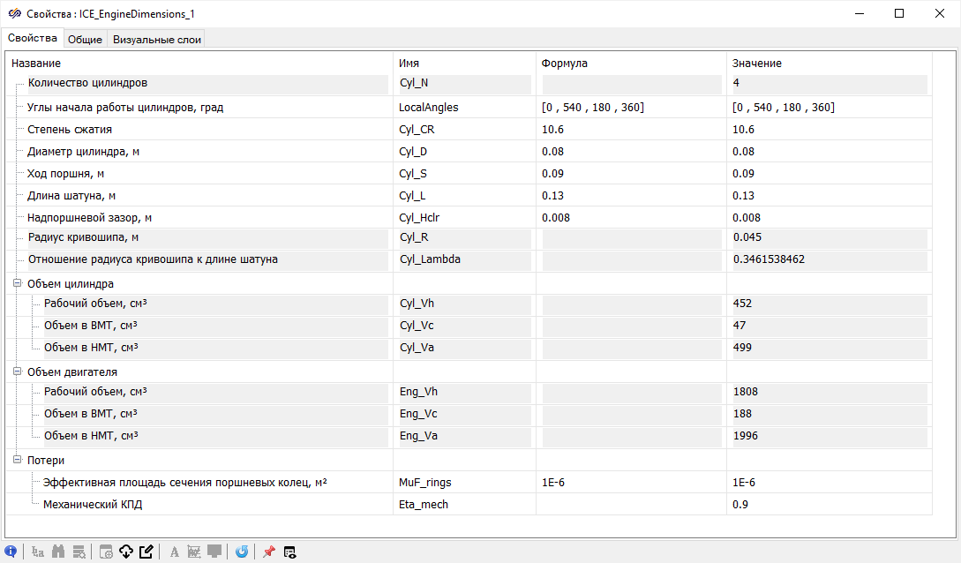Switch to the Общие tab

point(86,40)
